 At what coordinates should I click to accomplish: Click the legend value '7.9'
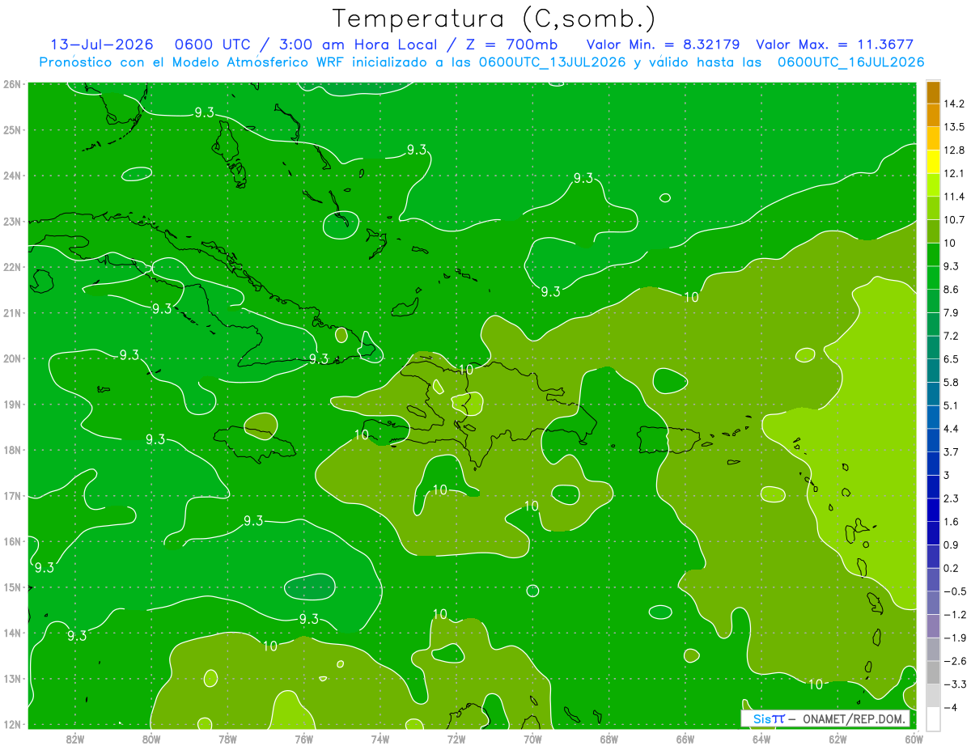click(952, 313)
